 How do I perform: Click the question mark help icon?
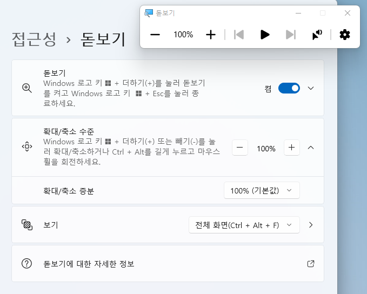click(x=26, y=264)
